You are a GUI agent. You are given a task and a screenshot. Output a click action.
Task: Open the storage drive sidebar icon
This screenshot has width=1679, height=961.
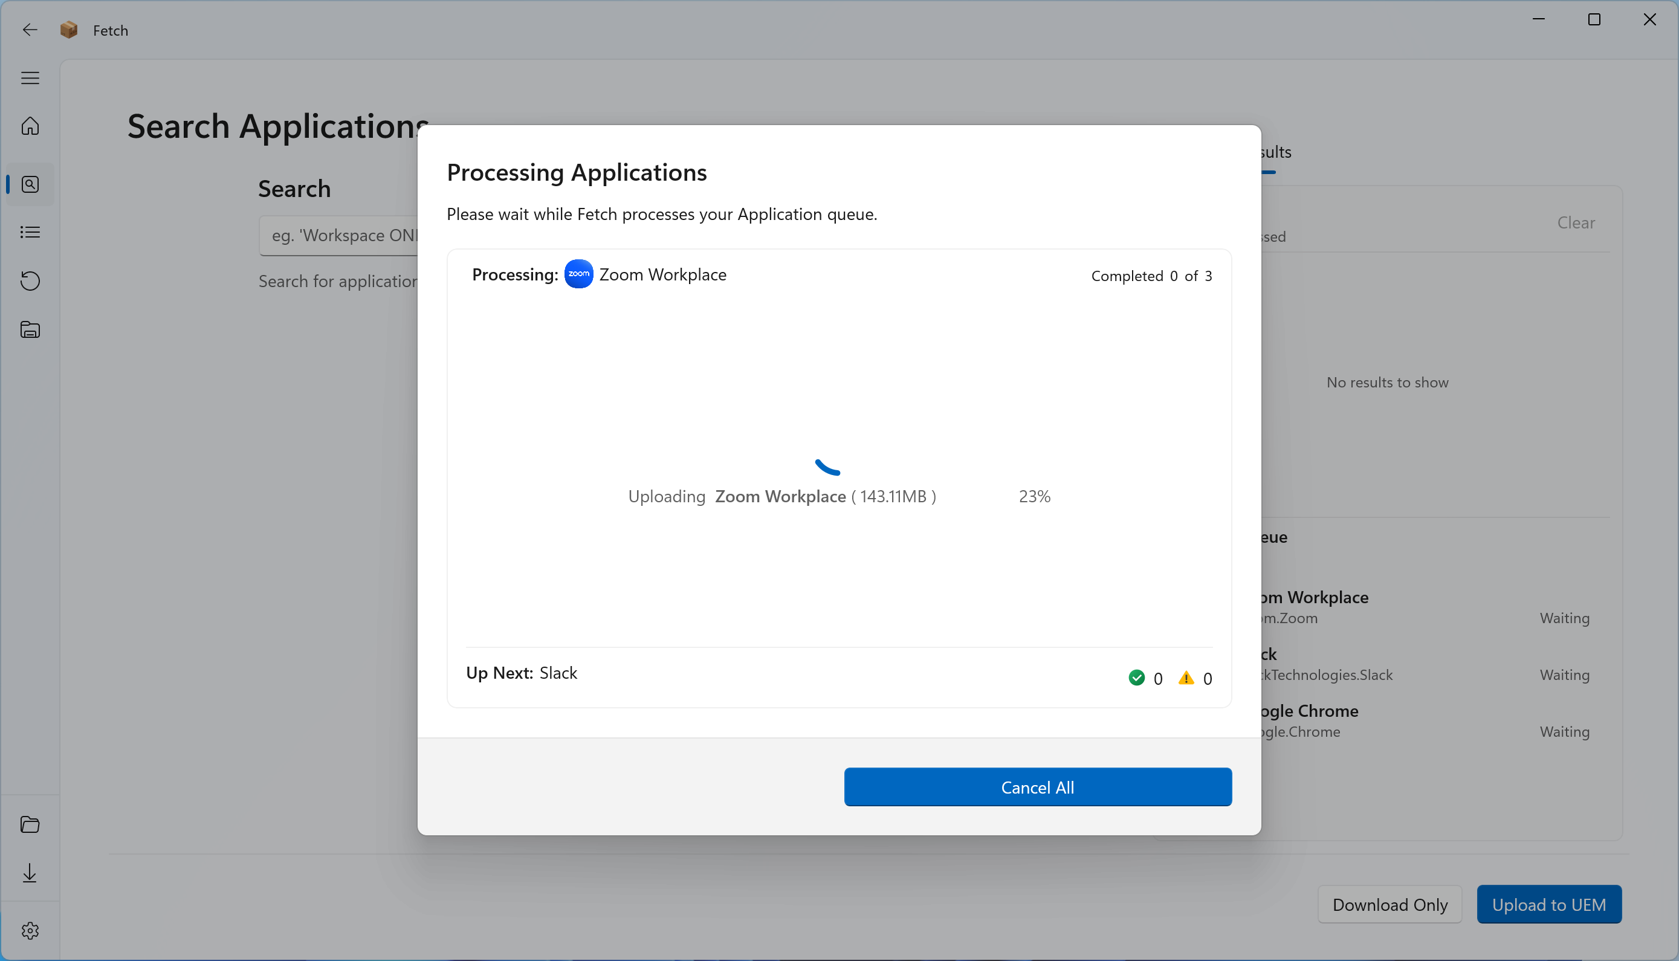click(x=30, y=329)
